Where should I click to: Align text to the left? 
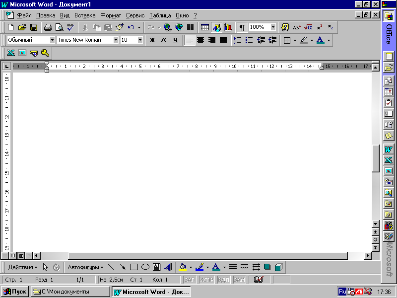point(189,40)
